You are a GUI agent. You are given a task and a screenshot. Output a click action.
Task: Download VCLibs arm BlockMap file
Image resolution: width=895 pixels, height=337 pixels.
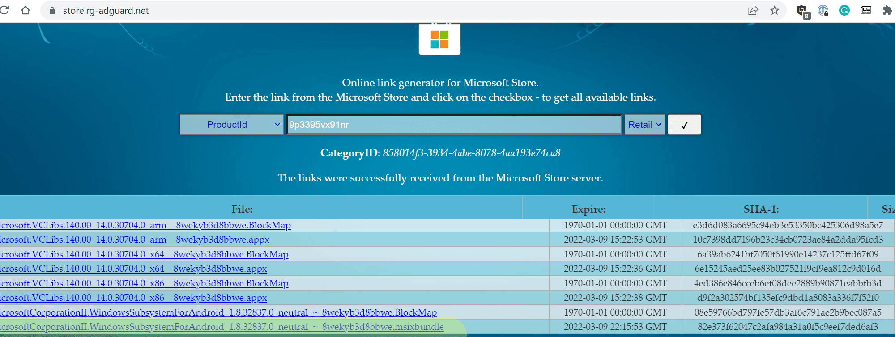(145, 226)
